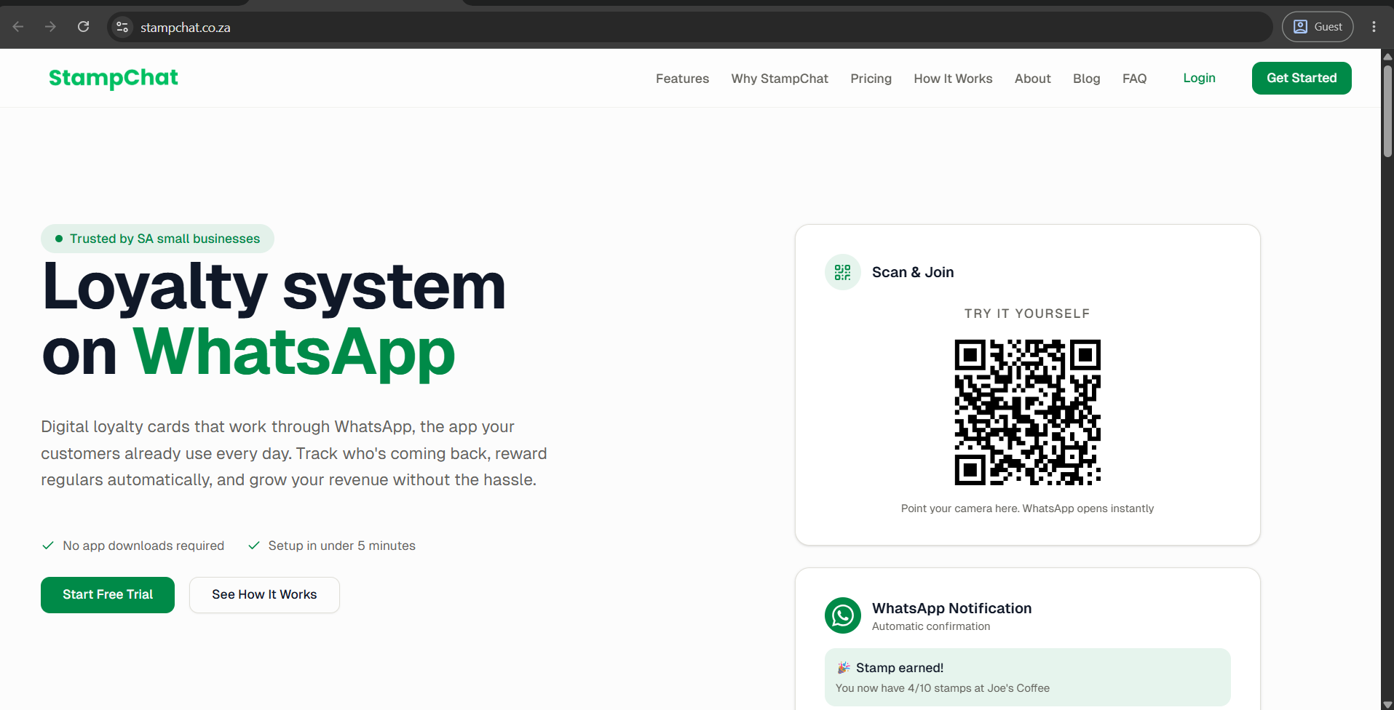Click 'Stamp earned!' text

pyautogui.click(x=900, y=668)
